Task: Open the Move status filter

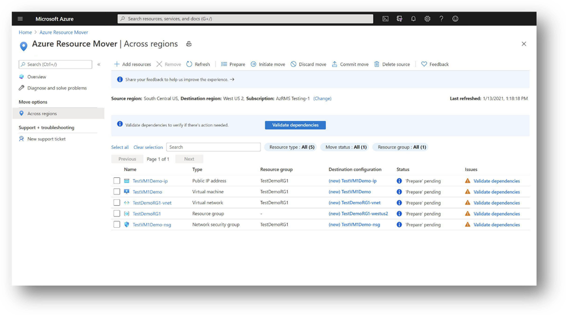Action: (346, 147)
